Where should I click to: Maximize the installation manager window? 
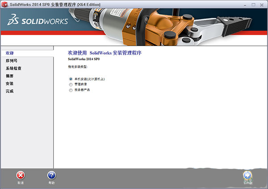pyautogui.click(x=253, y=5)
